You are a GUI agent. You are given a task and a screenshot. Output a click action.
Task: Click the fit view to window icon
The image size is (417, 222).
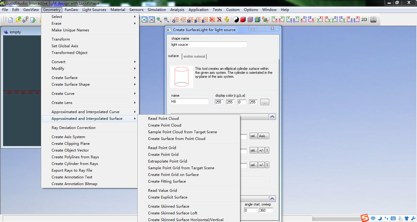click(144, 20)
